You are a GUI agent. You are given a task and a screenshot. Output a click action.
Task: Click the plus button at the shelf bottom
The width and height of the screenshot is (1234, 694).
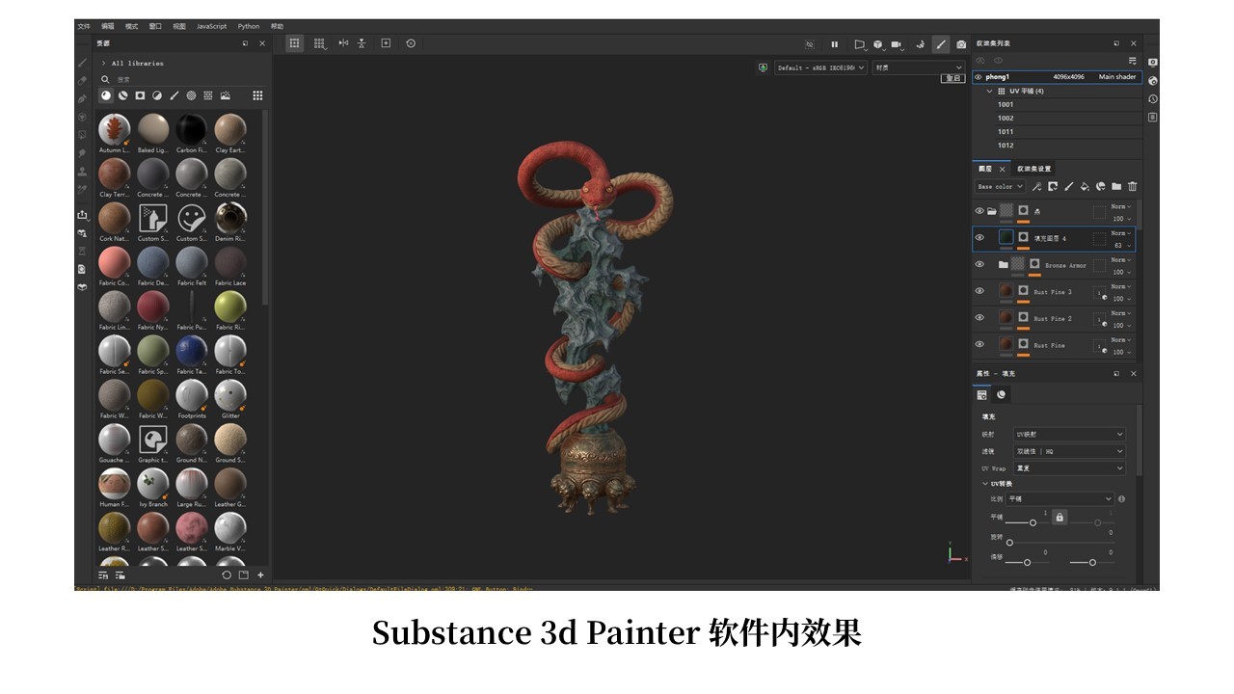[260, 575]
